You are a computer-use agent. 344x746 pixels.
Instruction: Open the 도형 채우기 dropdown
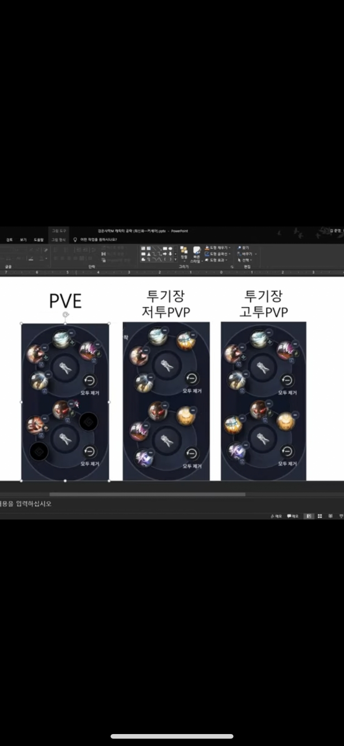point(218,248)
